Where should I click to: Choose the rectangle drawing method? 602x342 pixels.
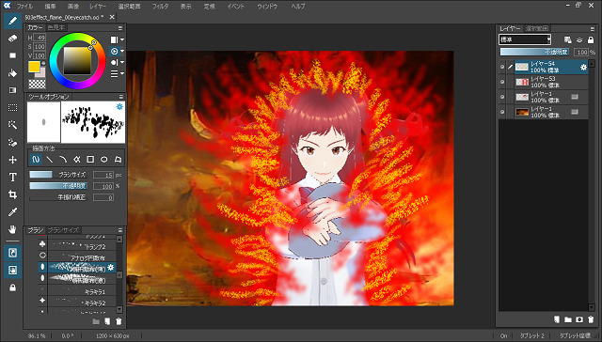(90, 159)
